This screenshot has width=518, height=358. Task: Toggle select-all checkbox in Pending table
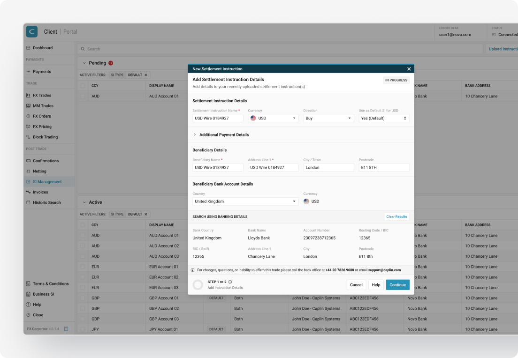83,86
